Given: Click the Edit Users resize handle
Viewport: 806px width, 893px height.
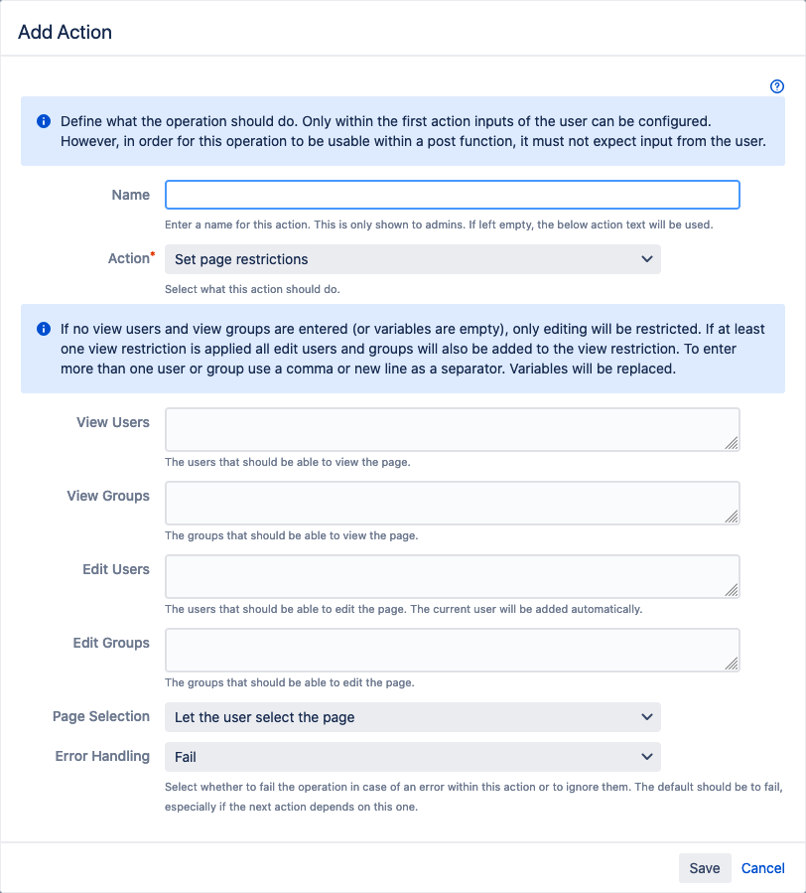Looking at the screenshot, I should (x=732, y=590).
